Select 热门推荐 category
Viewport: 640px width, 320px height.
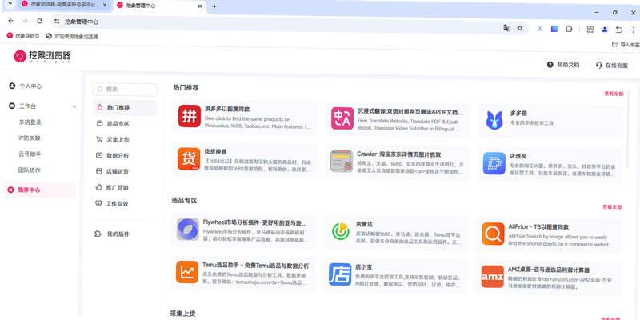click(x=125, y=108)
